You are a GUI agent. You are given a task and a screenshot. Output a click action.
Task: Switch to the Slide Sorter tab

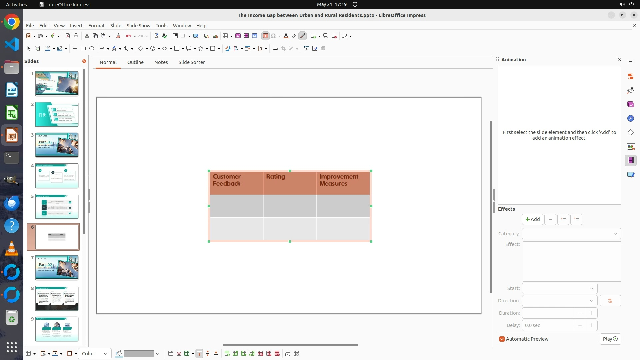pyautogui.click(x=191, y=62)
